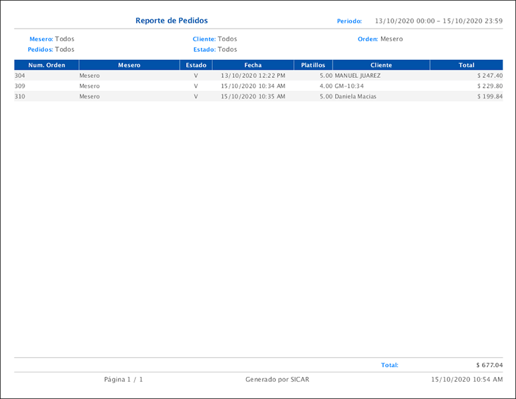Click client name MANUEL JUAREZ
Image resolution: width=516 pixels, height=399 pixels.
[357, 76]
